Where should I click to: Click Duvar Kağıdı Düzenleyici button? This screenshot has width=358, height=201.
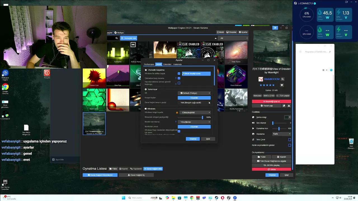pyautogui.click(x=100, y=175)
